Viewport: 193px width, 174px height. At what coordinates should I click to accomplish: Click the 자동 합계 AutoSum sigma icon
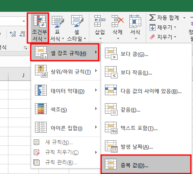tap(152, 18)
